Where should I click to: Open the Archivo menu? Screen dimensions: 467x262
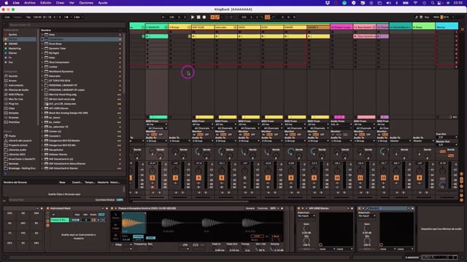click(x=29, y=3)
